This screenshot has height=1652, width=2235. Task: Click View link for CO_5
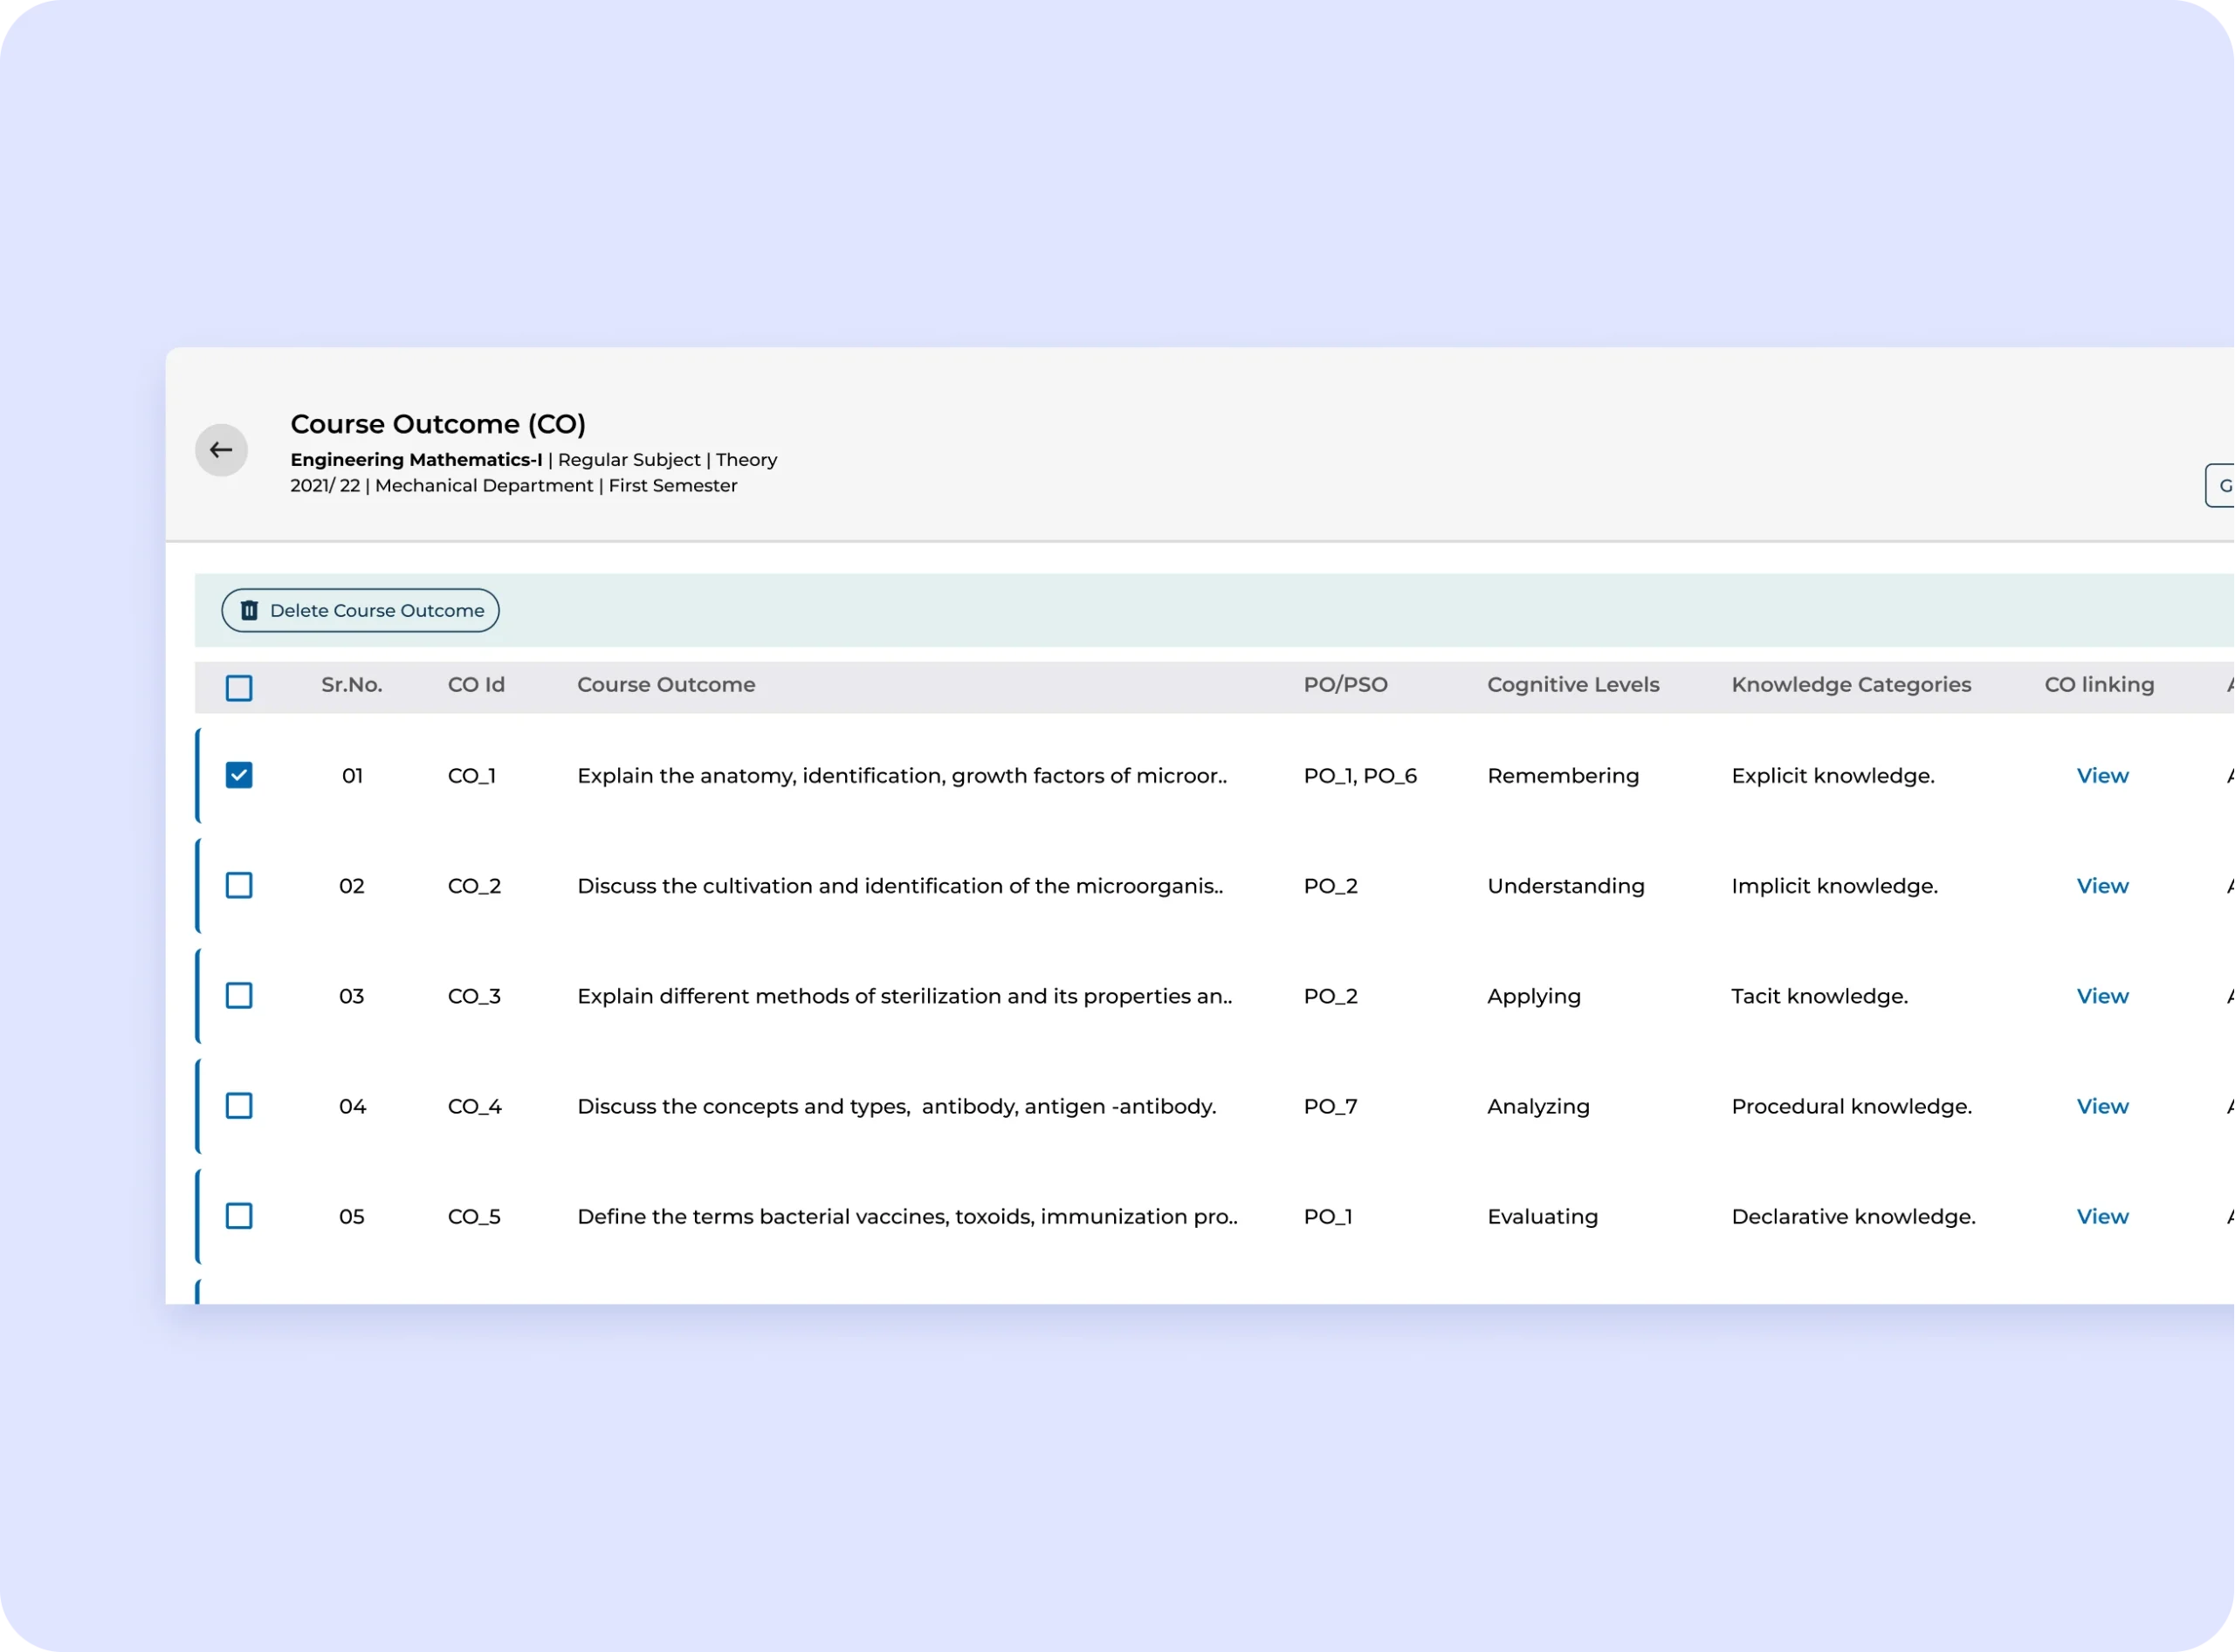[2102, 1216]
